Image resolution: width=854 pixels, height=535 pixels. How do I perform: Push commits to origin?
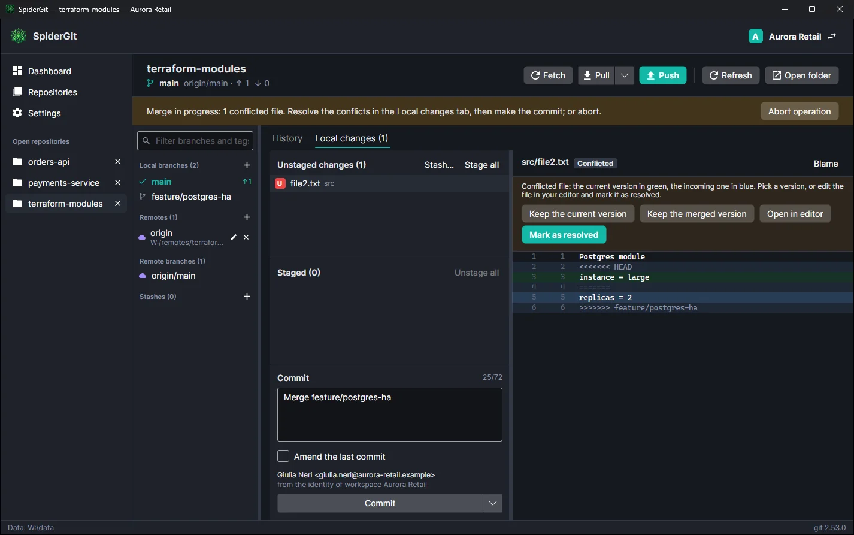coord(663,75)
